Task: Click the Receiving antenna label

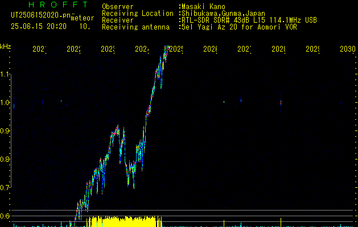Action: click(x=136, y=27)
